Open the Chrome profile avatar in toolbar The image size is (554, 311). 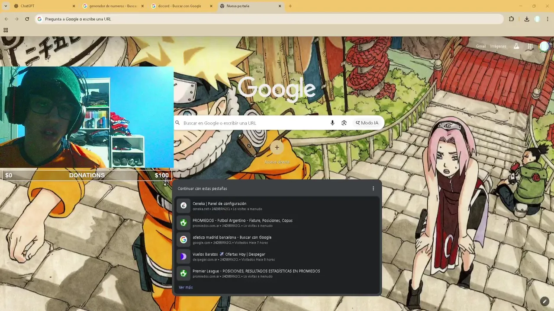pos(537,19)
